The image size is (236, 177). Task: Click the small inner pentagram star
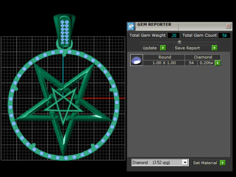(x=63, y=106)
